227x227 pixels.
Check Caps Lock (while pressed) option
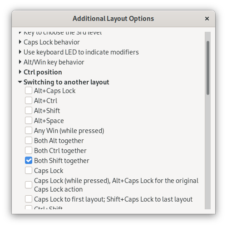point(29,185)
